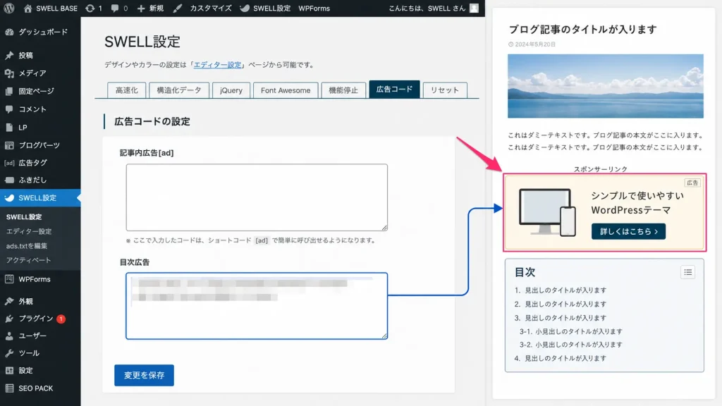722x406 pixels.
Task: Open the ads.txtを編集 submenu item
Action: (27, 246)
